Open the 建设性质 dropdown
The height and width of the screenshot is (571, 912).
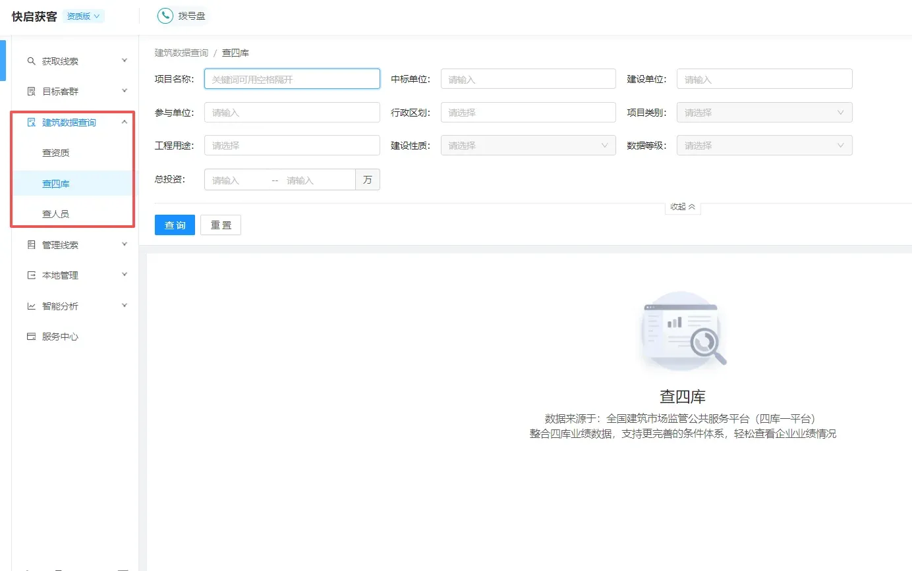point(528,146)
